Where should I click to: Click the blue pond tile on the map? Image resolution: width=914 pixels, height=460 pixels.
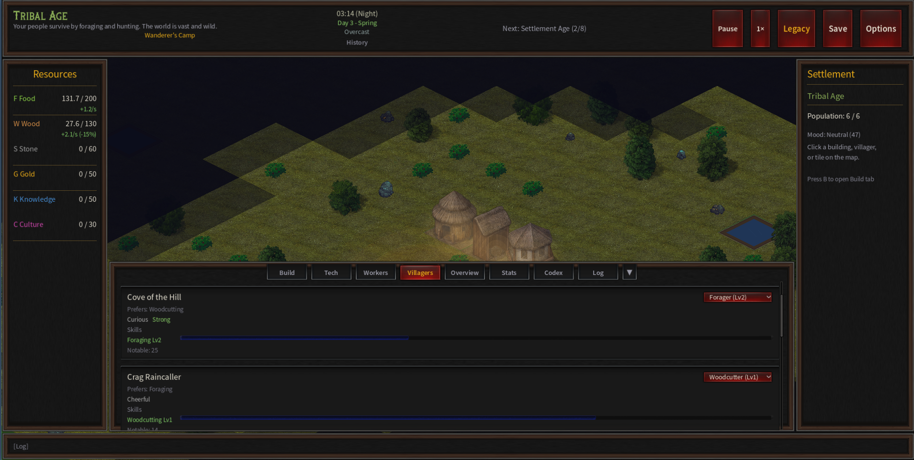tap(750, 232)
